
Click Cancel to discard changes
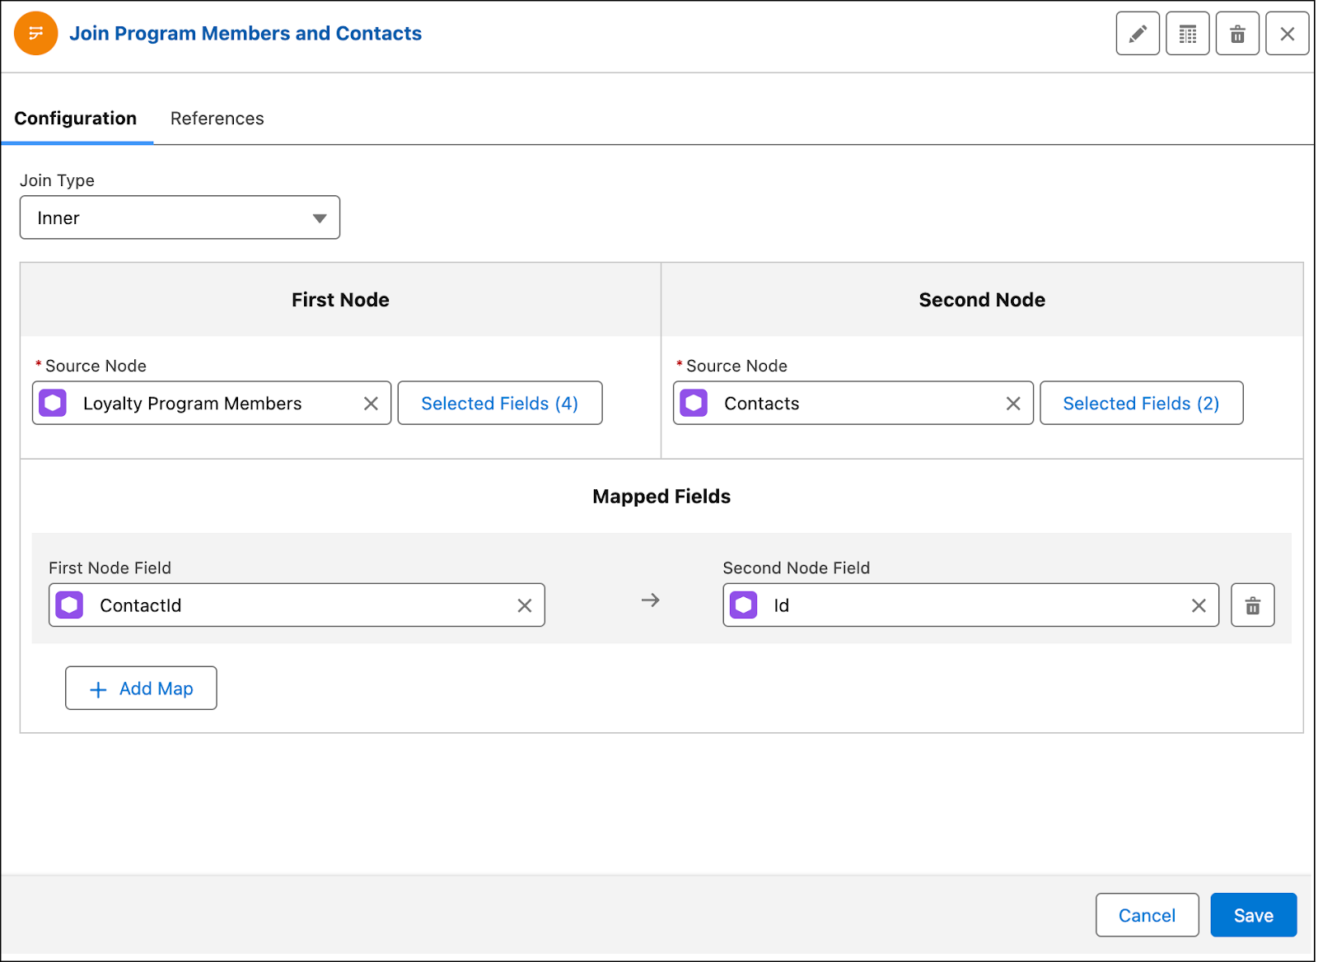point(1147,914)
